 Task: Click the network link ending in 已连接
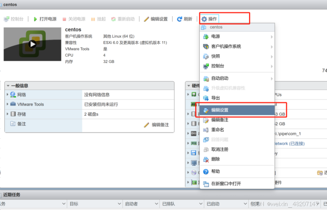[289, 144]
